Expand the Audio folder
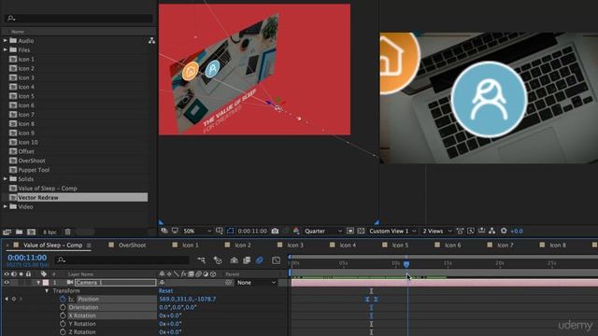Viewport: 598px width, 336px height. click(6, 41)
